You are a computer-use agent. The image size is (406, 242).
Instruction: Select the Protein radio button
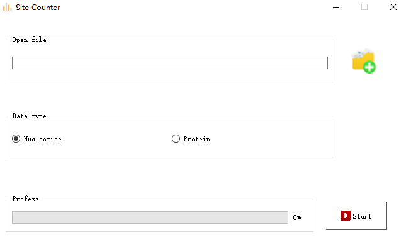click(176, 139)
